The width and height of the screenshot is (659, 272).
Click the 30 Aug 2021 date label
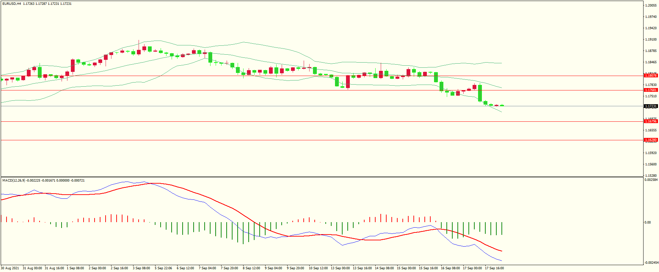[x=10, y=268]
